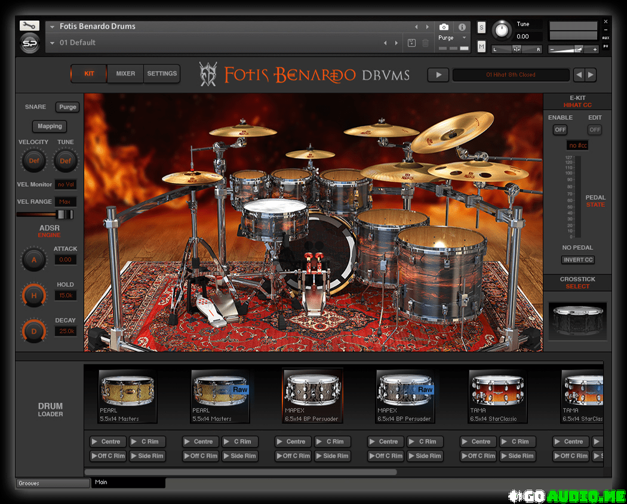Image resolution: width=627 pixels, height=504 pixels.
Task: Turn on the E-Kit hihat CC ENABLE switch
Action: (560, 129)
